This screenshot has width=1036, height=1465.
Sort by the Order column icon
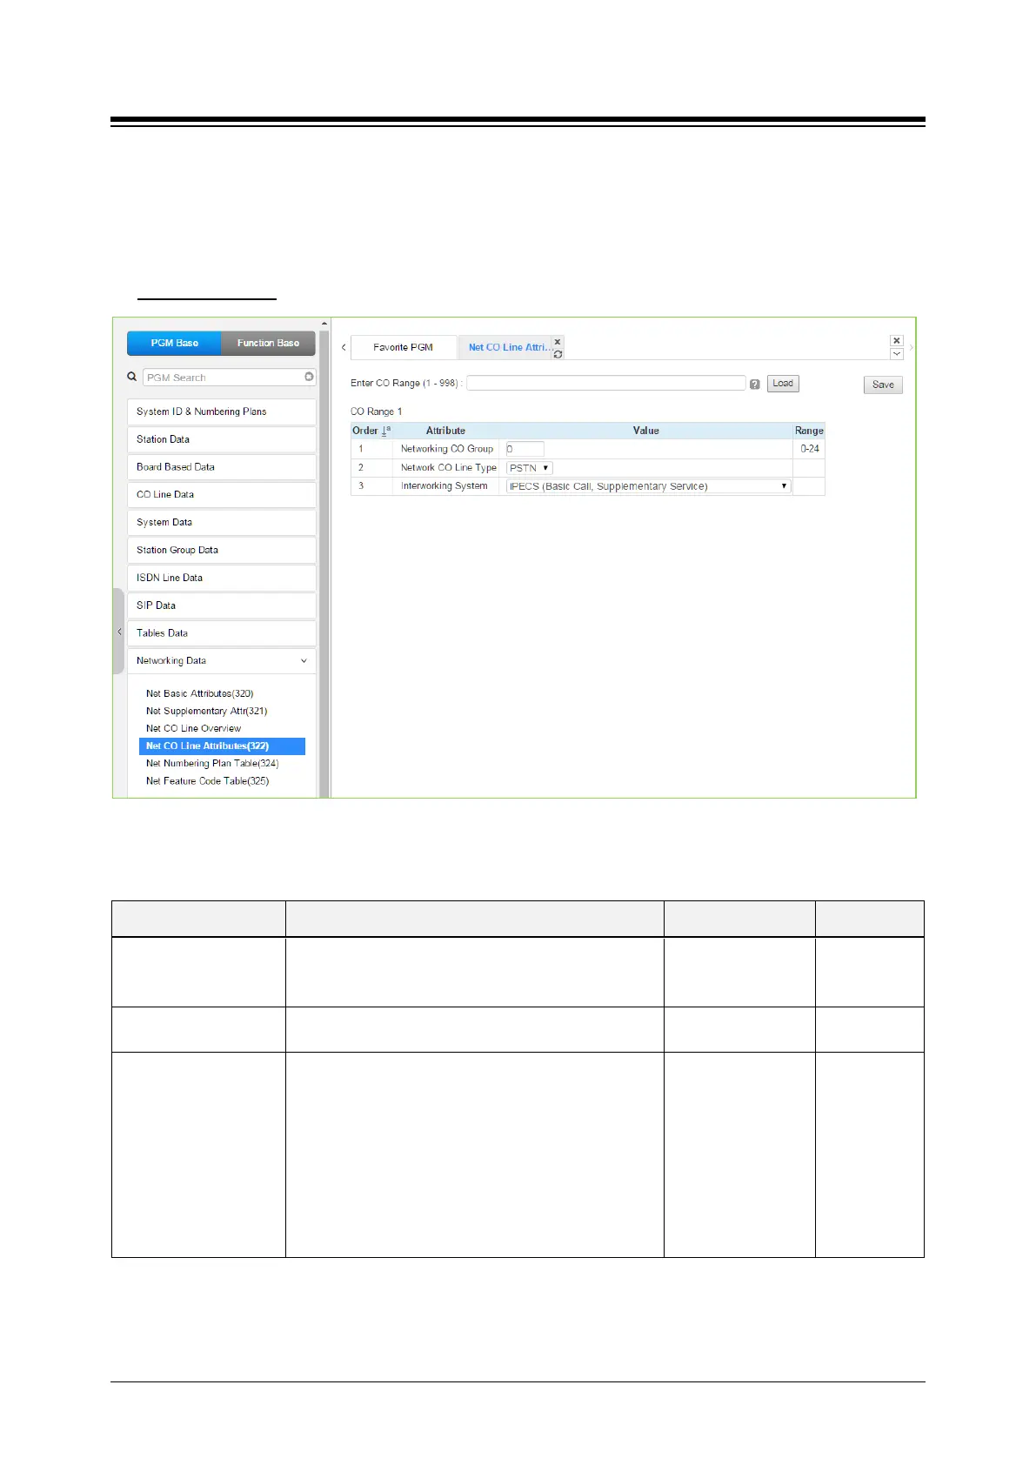385,431
